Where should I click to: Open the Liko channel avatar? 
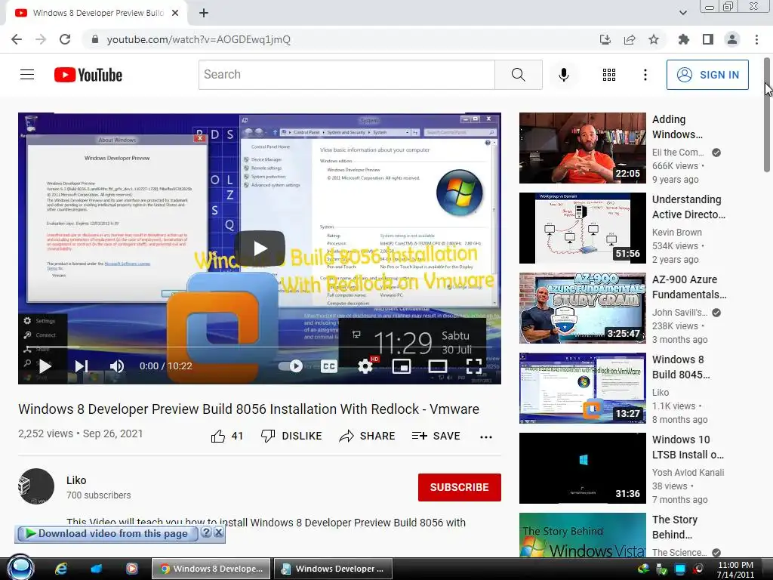pos(36,486)
